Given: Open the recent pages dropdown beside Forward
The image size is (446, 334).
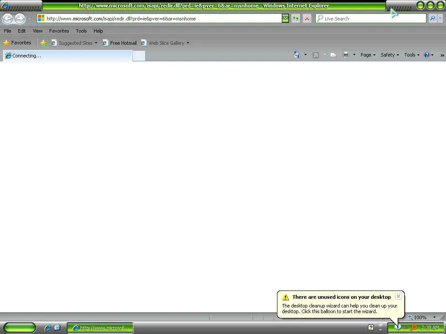Looking at the screenshot, I should [29, 19].
